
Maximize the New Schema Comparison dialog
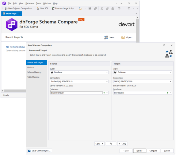pos(164,45)
